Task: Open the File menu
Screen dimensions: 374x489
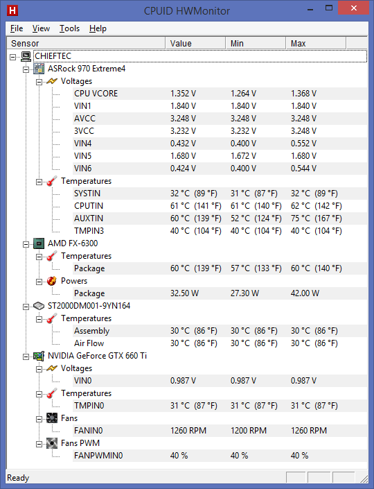Action: click(x=17, y=28)
